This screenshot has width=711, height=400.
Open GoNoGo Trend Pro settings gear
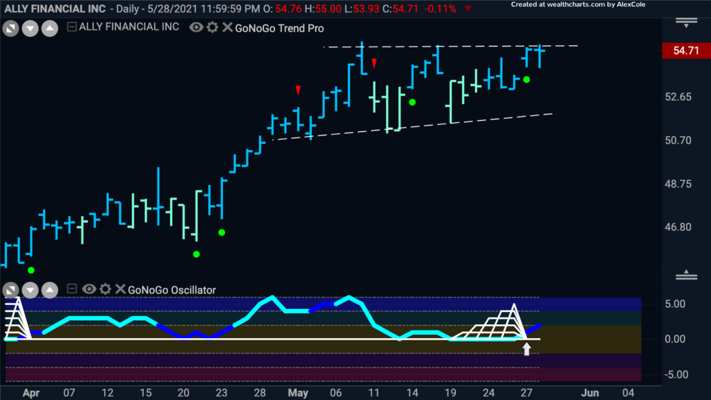tap(212, 27)
